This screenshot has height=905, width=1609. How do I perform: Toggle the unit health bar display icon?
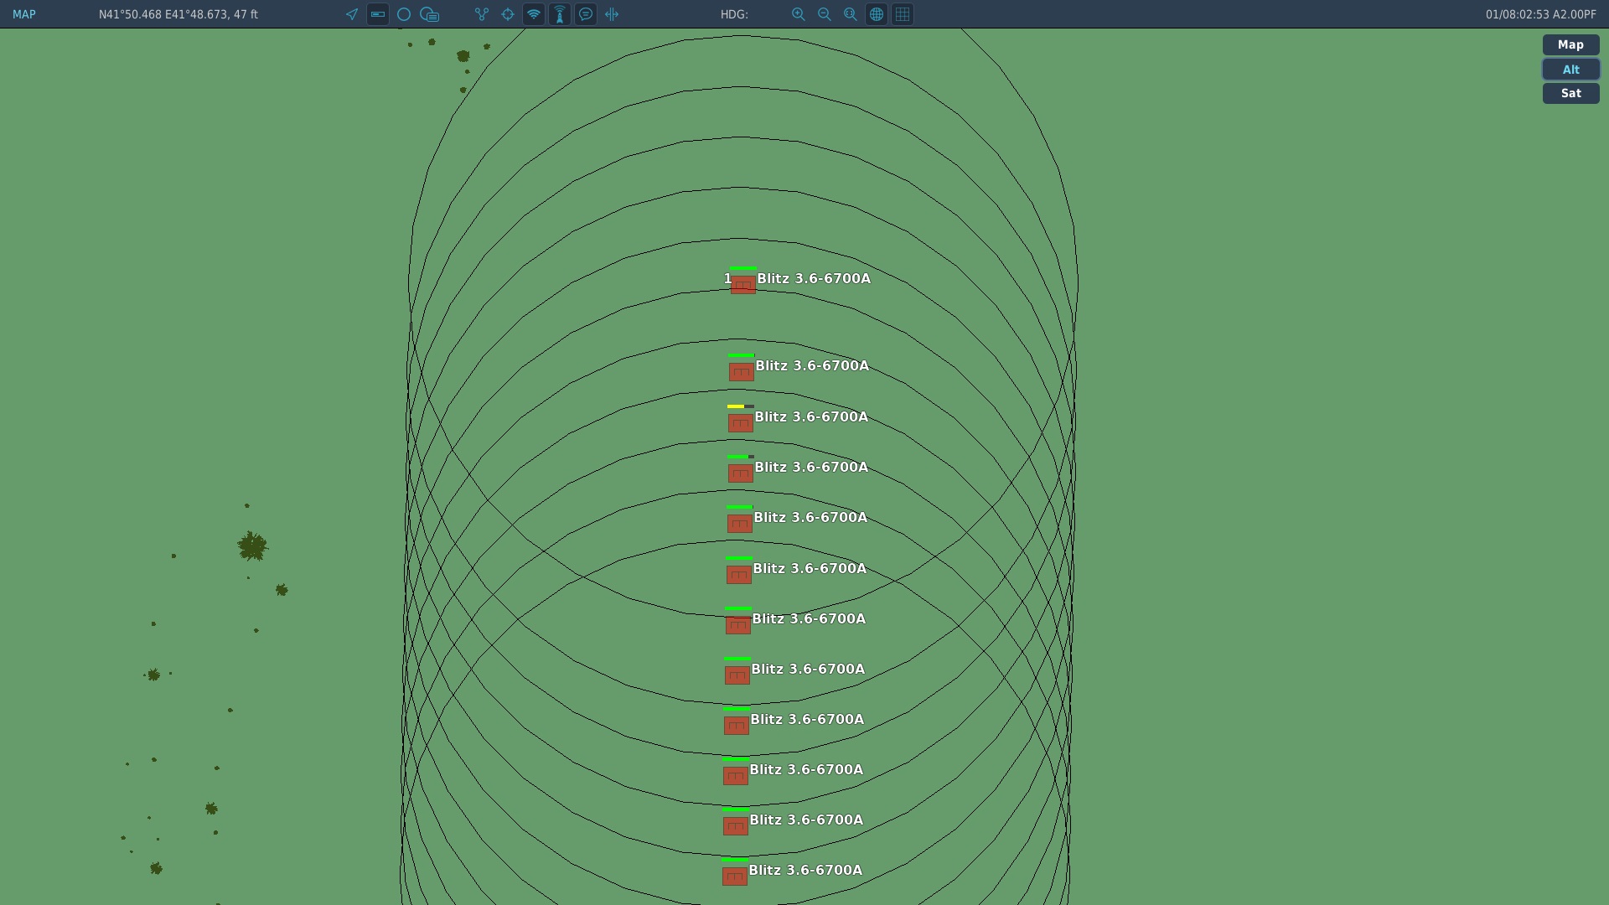(378, 14)
